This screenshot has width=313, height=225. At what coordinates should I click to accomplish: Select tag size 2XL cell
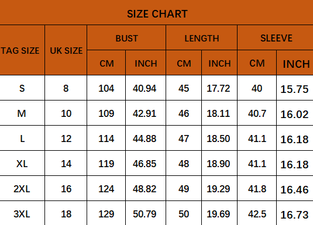click(x=22, y=188)
